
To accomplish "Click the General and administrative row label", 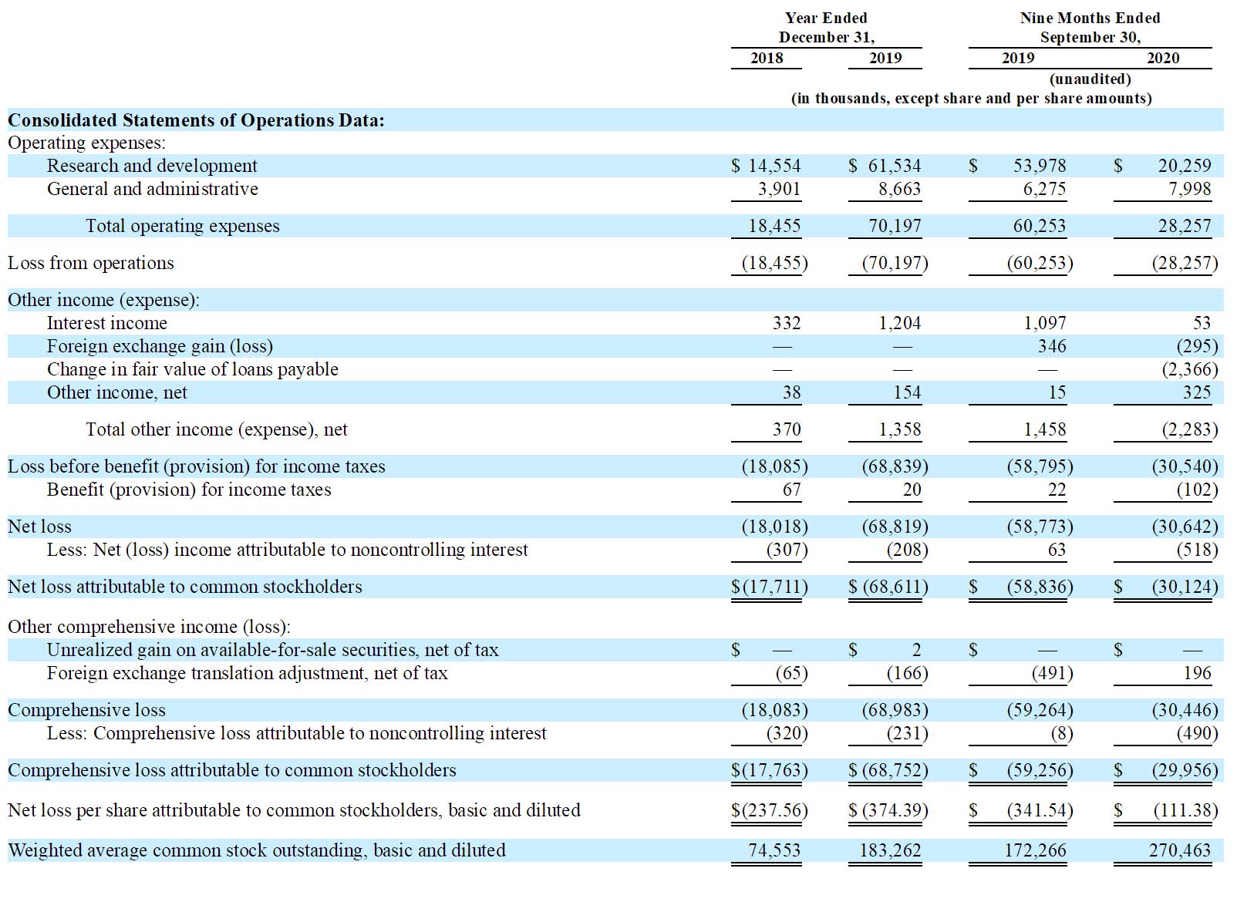I will [x=153, y=189].
